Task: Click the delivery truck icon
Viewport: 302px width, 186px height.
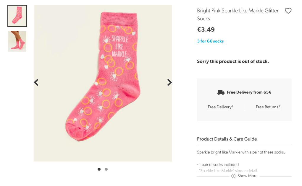Action: [x=221, y=92]
